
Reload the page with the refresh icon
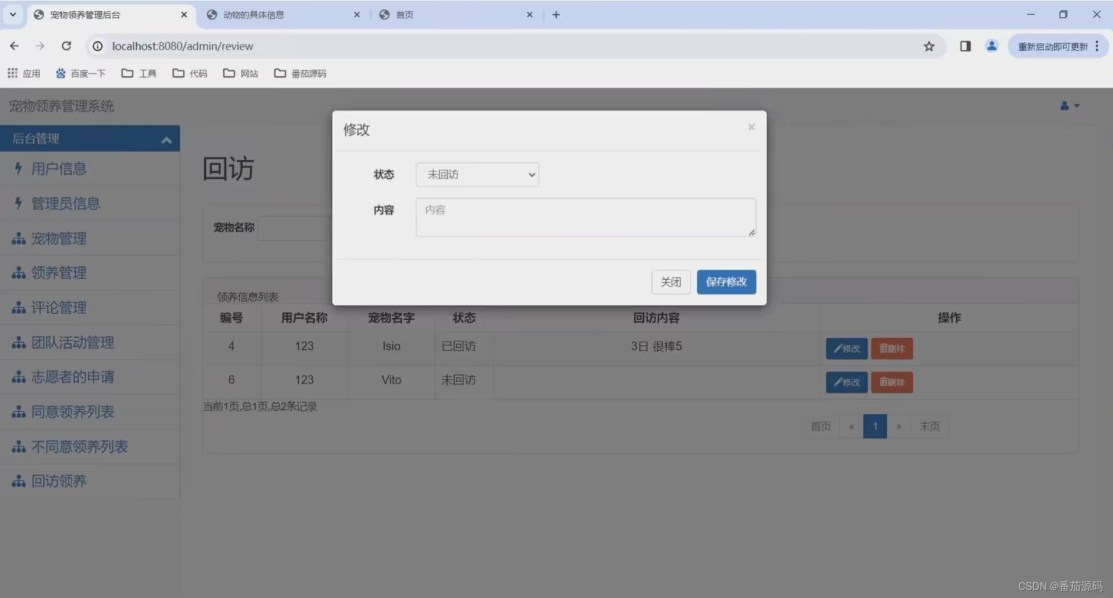point(66,46)
